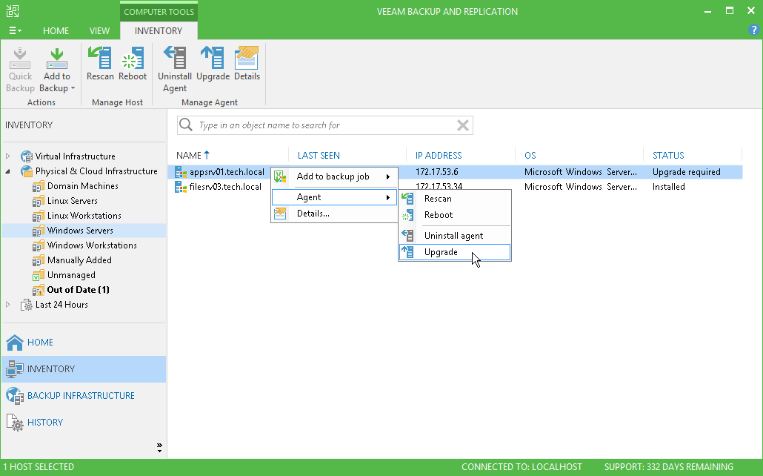Choose Upgrade in the Agent submenu
This screenshot has width=763, height=476.
(455, 252)
